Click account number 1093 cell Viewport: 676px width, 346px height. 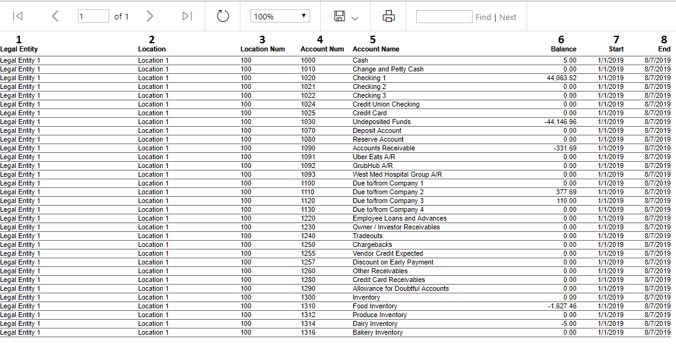pyautogui.click(x=308, y=174)
